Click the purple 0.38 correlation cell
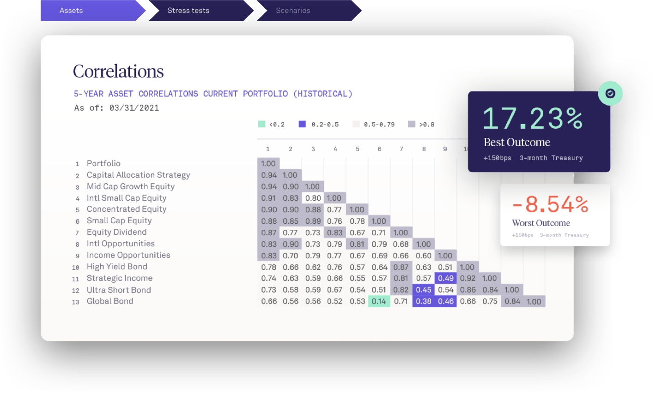The height and width of the screenshot is (393, 656). click(x=424, y=301)
